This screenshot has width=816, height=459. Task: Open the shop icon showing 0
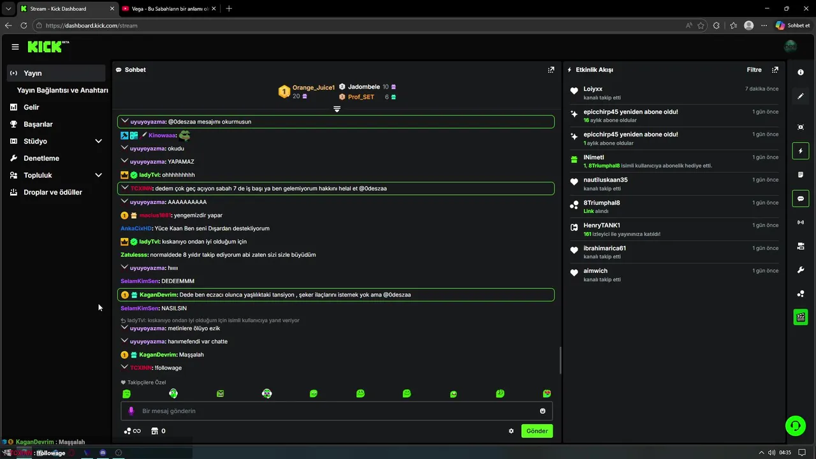point(158,431)
